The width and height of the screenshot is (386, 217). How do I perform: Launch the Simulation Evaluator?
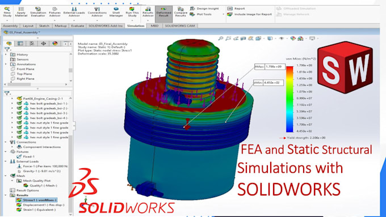[38, 12]
